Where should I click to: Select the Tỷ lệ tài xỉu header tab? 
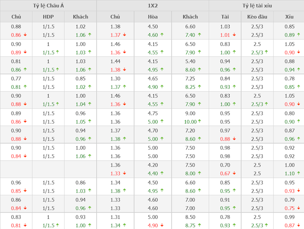(256, 6)
